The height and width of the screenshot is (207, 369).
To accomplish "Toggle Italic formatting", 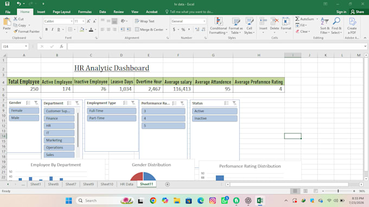I will click(52, 30).
